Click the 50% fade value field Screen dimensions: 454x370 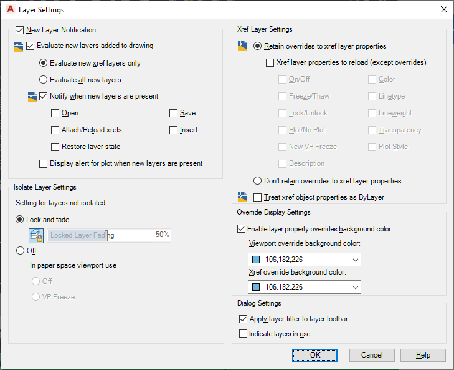point(163,235)
